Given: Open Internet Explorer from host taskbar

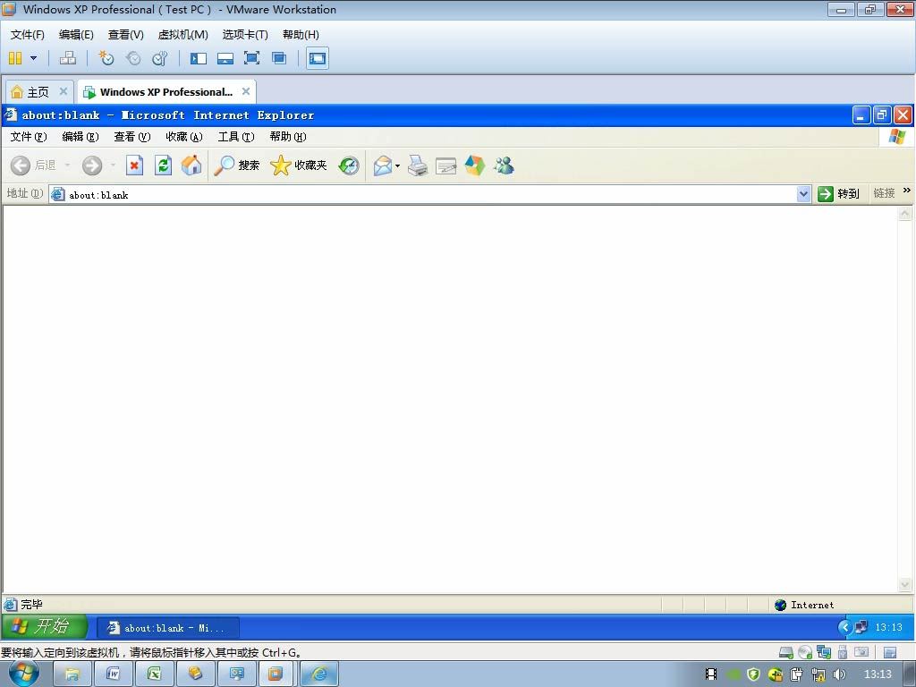Looking at the screenshot, I should point(319,674).
